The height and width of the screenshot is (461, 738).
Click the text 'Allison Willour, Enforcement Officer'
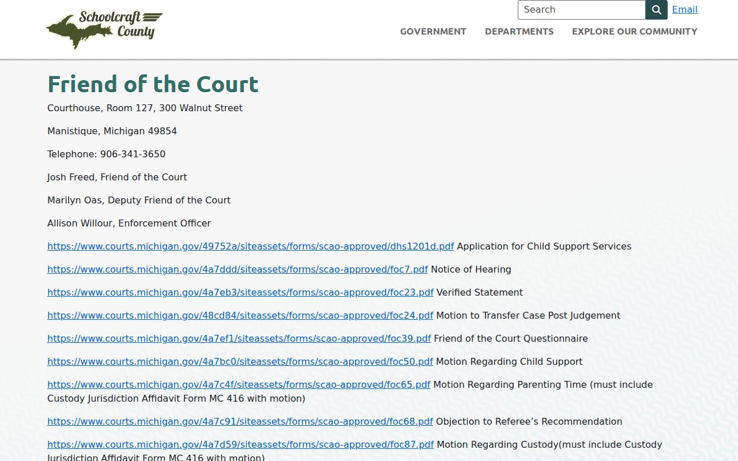[129, 223]
